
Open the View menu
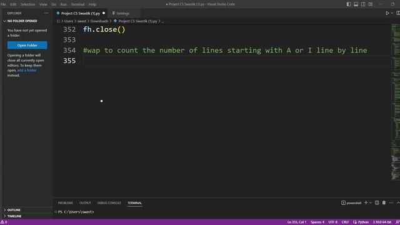(x=43, y=4)
